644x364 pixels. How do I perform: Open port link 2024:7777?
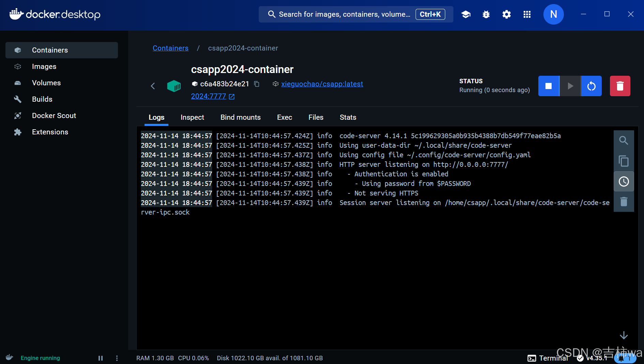pyautogui.click(x=208, y=96)
